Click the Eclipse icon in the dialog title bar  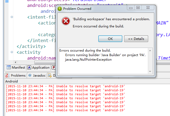point(60,9)
